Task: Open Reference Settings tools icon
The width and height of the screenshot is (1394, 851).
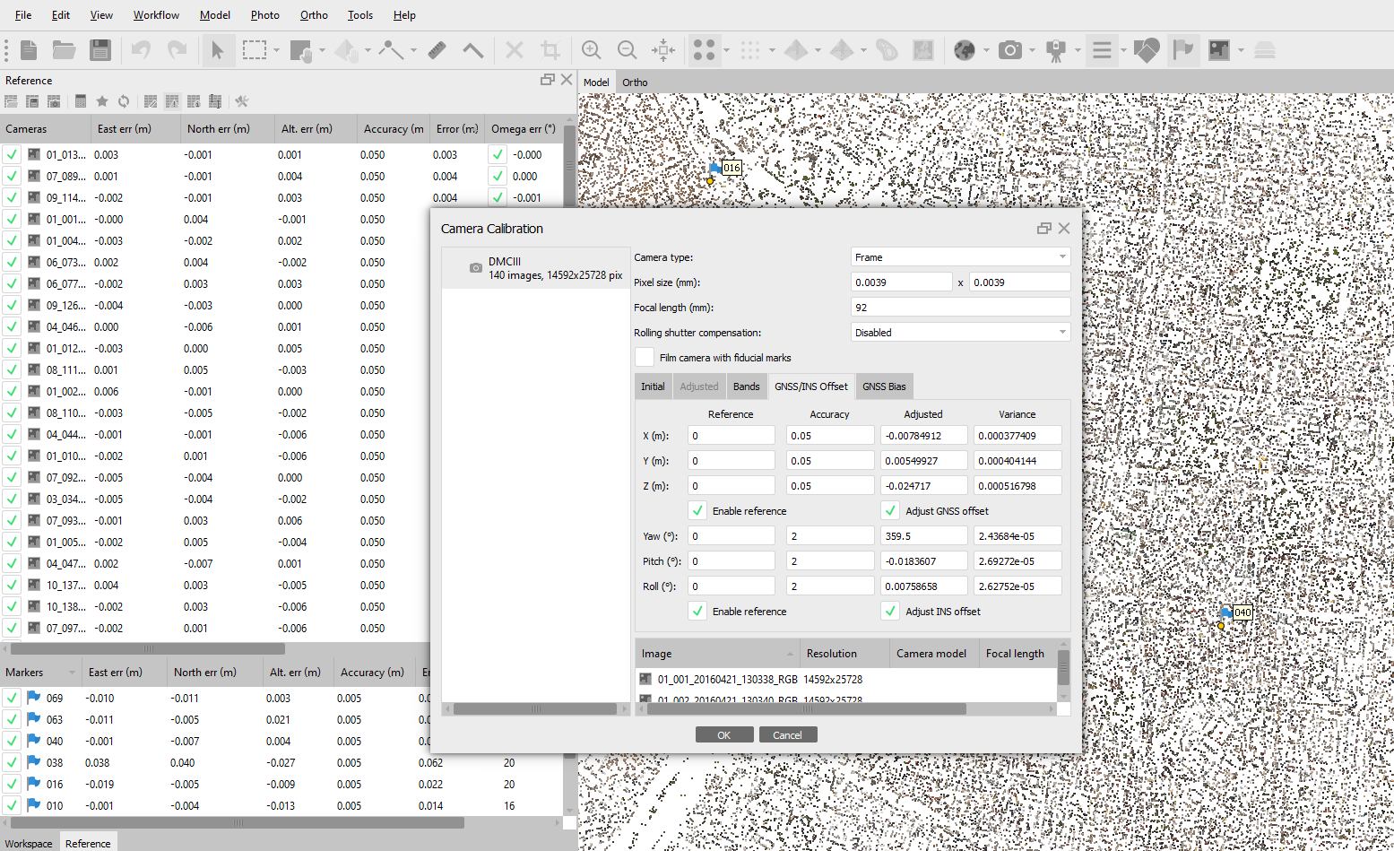Action: 241,101
